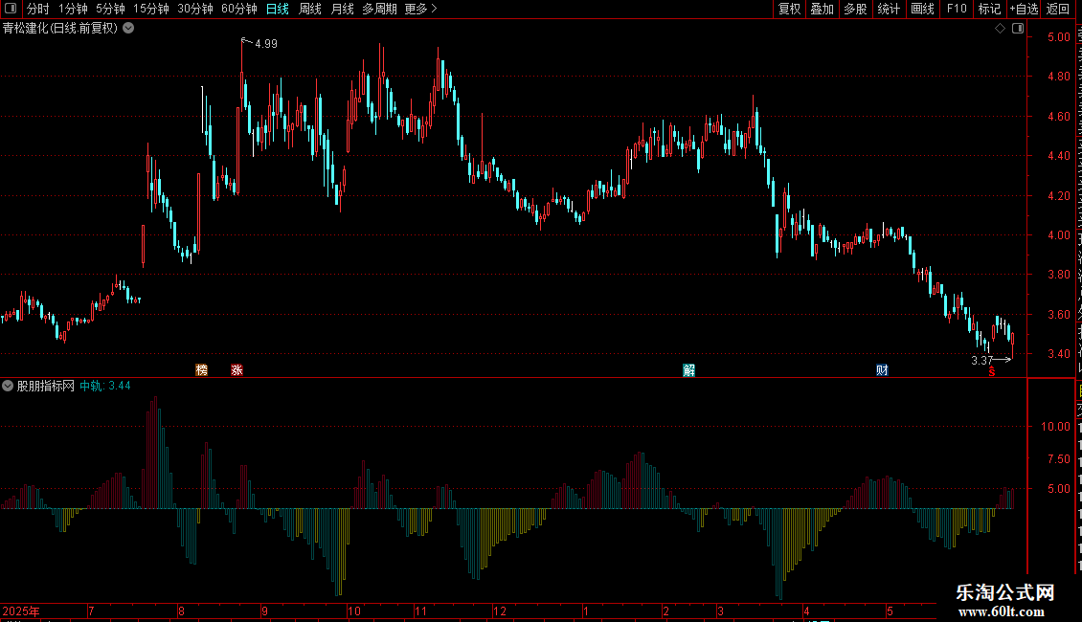This screenshot has width=1082, height=622.
Task: Switch to 周线 weekly chart
Action: 310,9
